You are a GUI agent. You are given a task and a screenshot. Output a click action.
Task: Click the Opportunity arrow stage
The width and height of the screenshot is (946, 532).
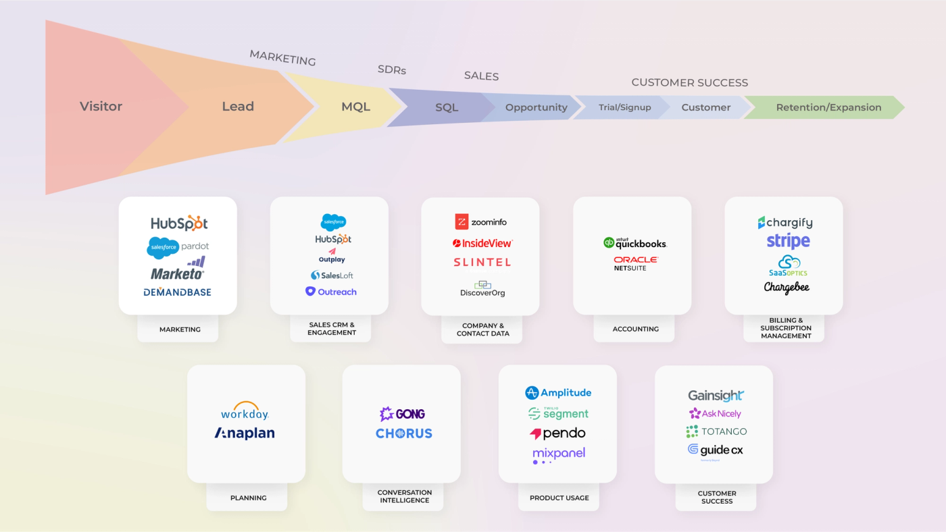(537, 107)
